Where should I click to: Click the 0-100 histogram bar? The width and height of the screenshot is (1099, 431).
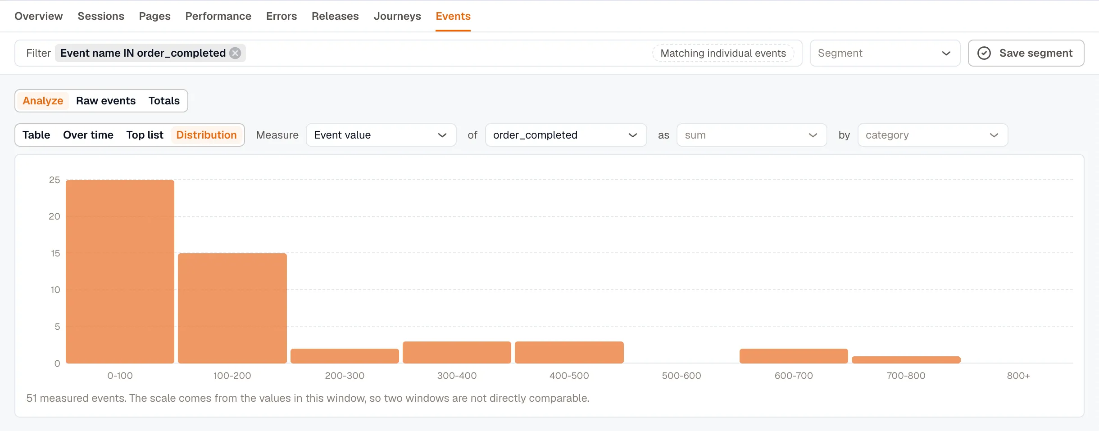pos(120,271)
